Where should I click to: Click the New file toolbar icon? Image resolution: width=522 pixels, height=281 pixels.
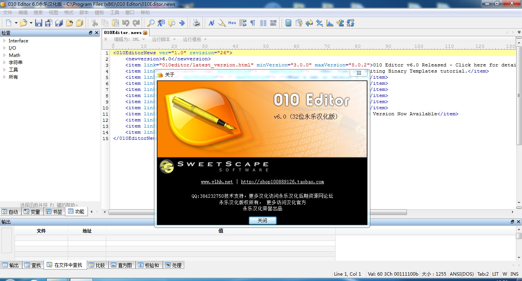coord(9,23)
